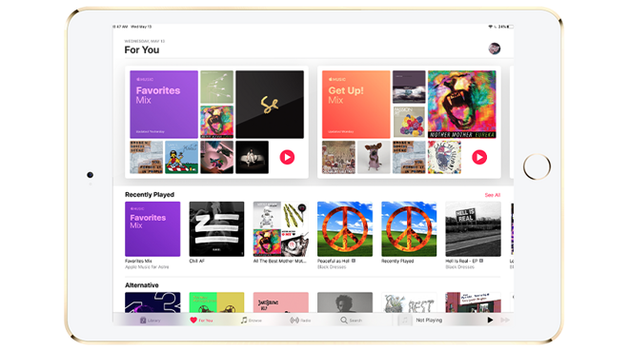Tap the For You page heading
This screenshot has height=351, width=629.
coord(142,50)
